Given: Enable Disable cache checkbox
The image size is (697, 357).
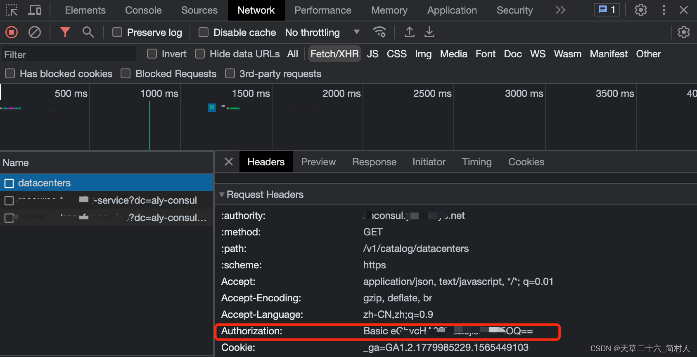Looking at the screenshot, I should coord(204,32).
